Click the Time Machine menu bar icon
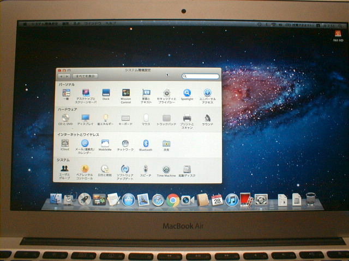 click(x=260, y=24)
